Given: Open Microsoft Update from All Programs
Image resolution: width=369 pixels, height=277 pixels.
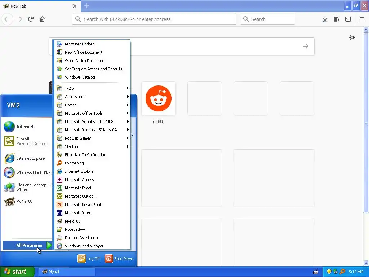Looking at the screenshot, I should click(92, 44).
